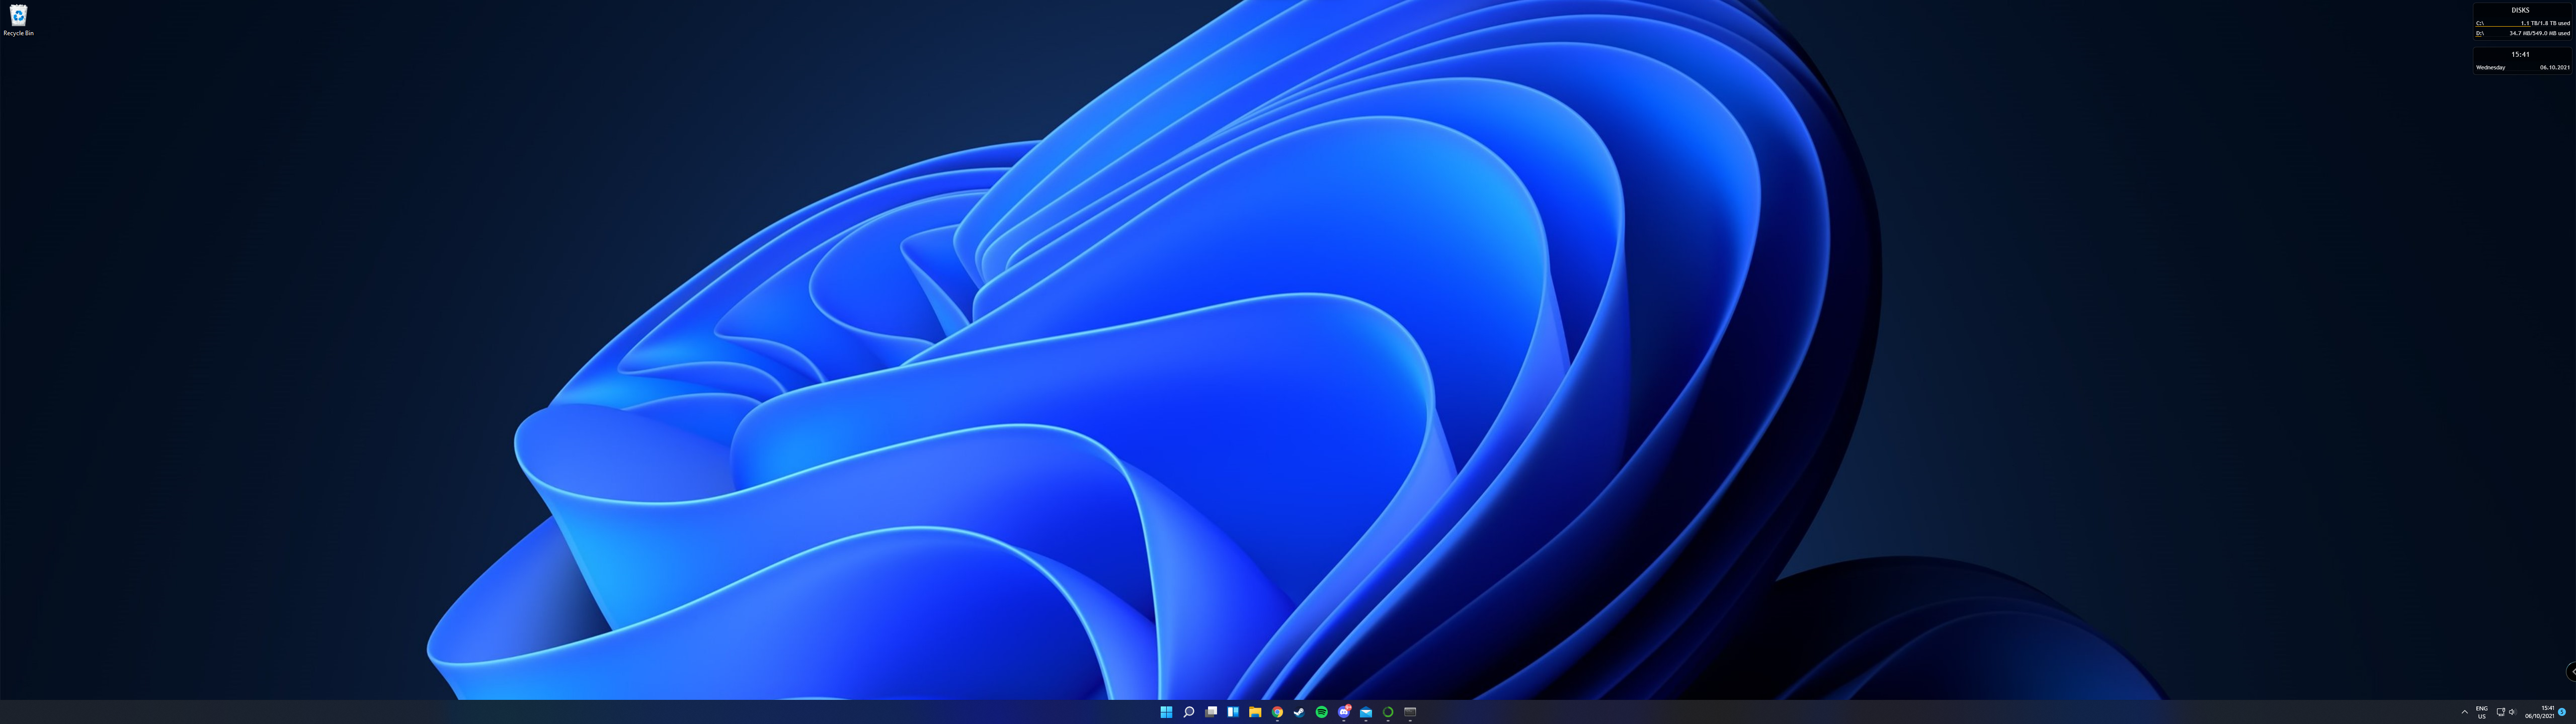The width and height of the screenshot is (2576, 724).
Task: Open Discord with pending notifications
Action: tap(1344, 712)
